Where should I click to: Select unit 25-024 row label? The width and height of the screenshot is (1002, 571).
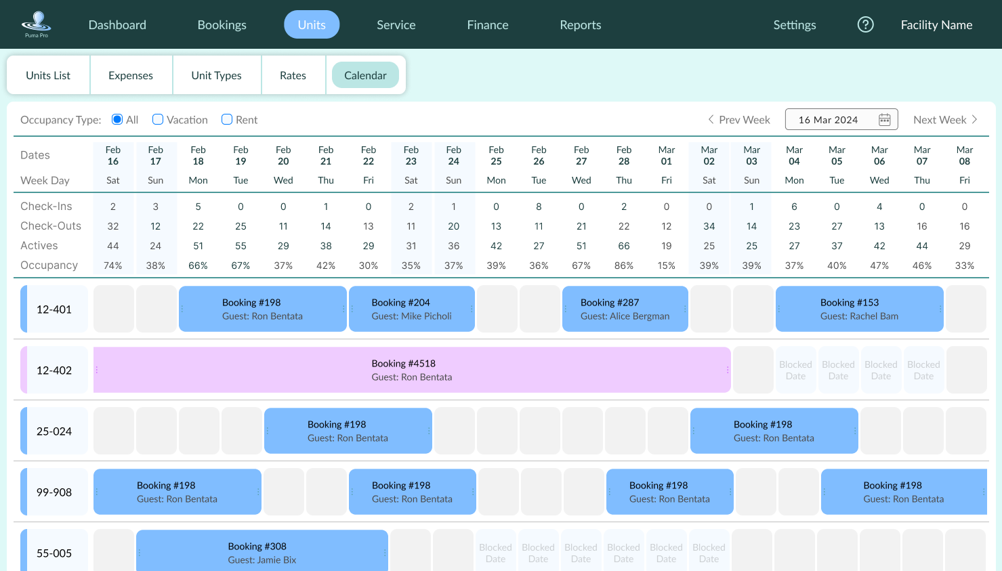click(54, 431)
